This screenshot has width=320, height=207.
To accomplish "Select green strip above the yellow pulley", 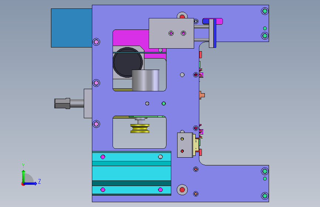I will 147,116.
